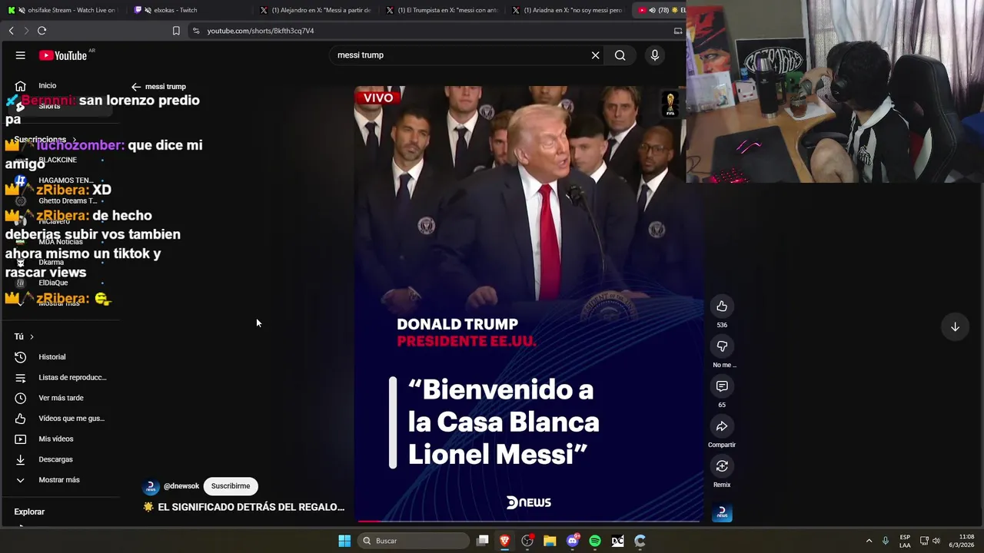Open the @dnewsok channel link

pyautogui.click(x=181, y=486)
